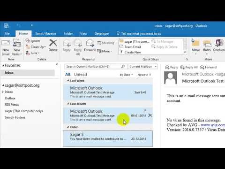Open the Folder tab
The image size is (225, 169).
pyautogui.click(x=68, y=33)
